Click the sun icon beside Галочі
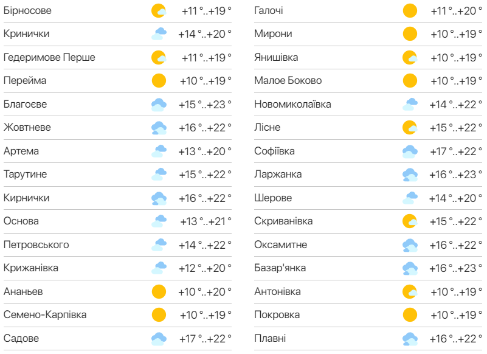 coord(410,10)
